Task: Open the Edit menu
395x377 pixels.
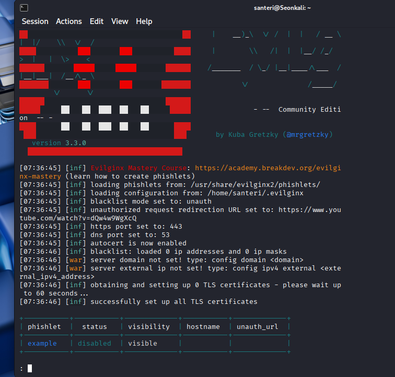Action: (x=97, y=21)
